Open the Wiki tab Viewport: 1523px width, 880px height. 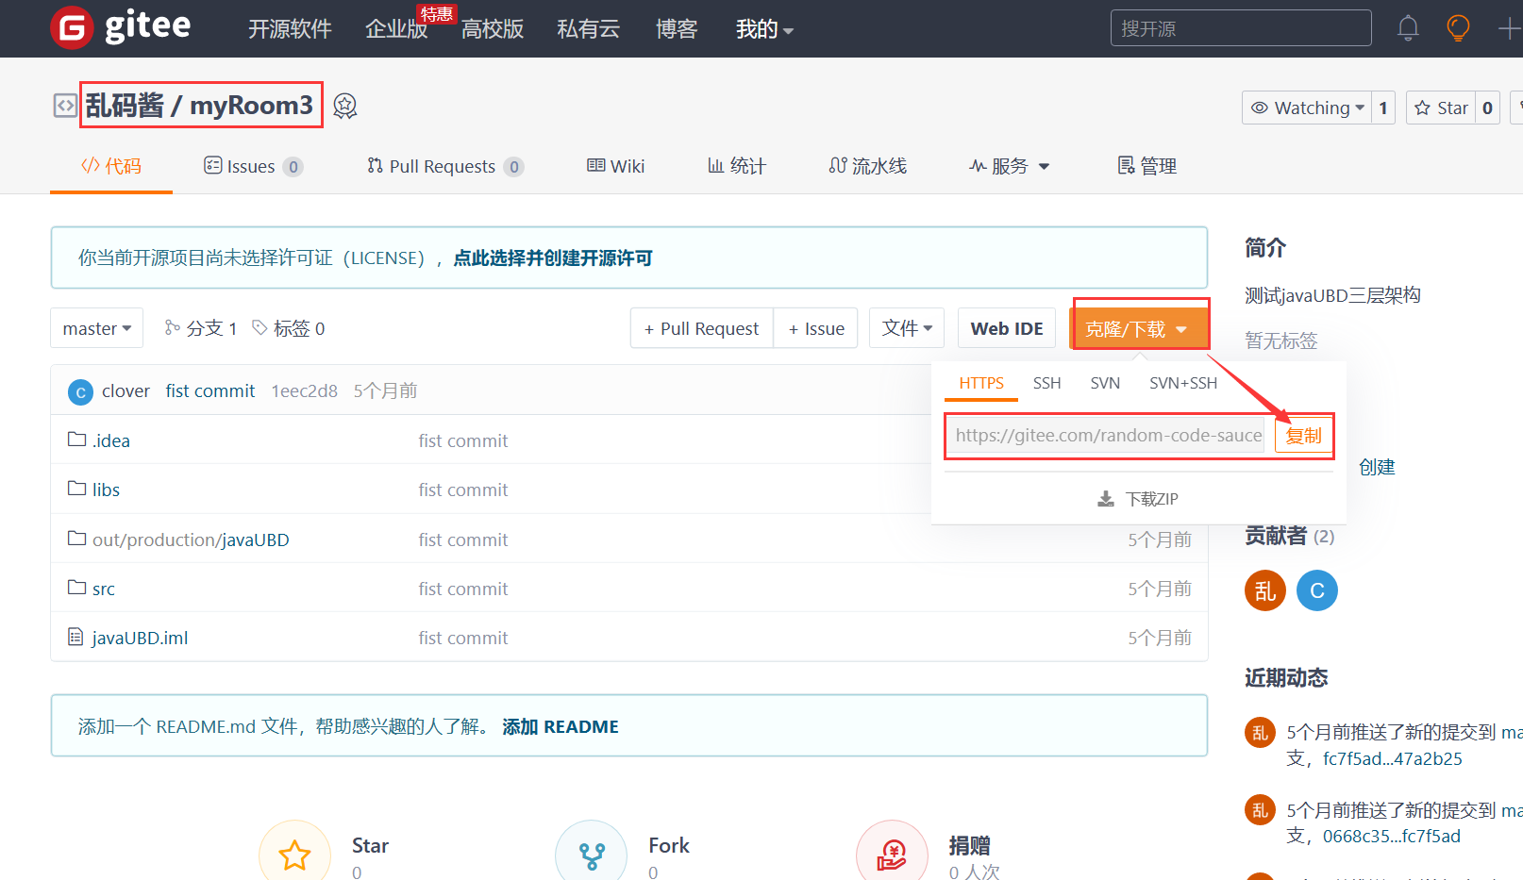pos(615,166)
